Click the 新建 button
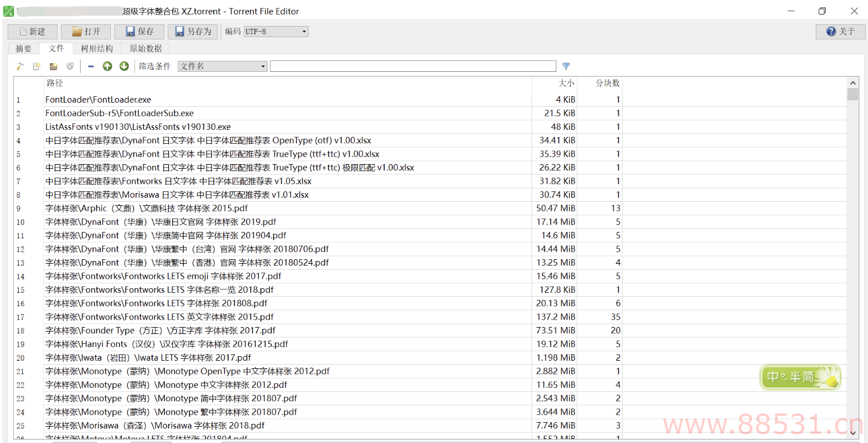The image size is (868, 443). pos(32,31)
